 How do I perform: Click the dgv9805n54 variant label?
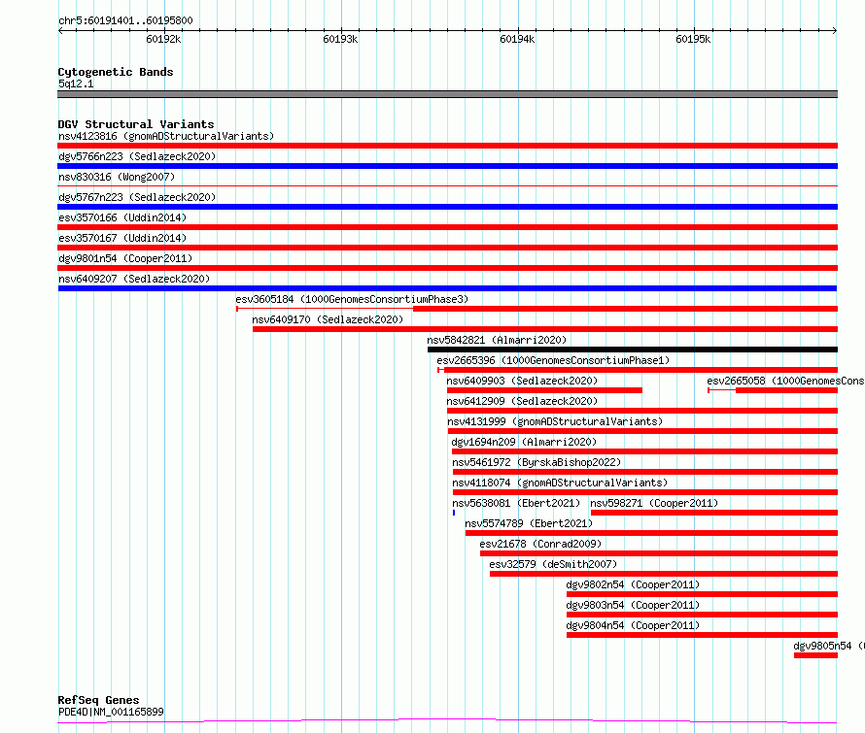[x=829, y=646]
